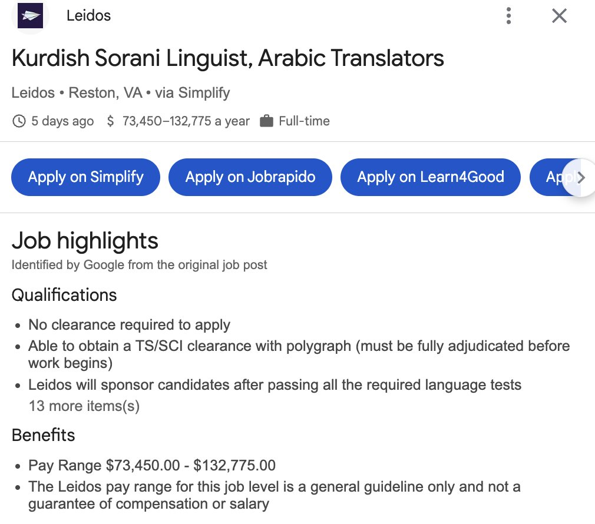Image resolution: width=595 pixels, height=524 pixels.
Task: Expand the 13 more items(s) list
Action: [84, 406]
